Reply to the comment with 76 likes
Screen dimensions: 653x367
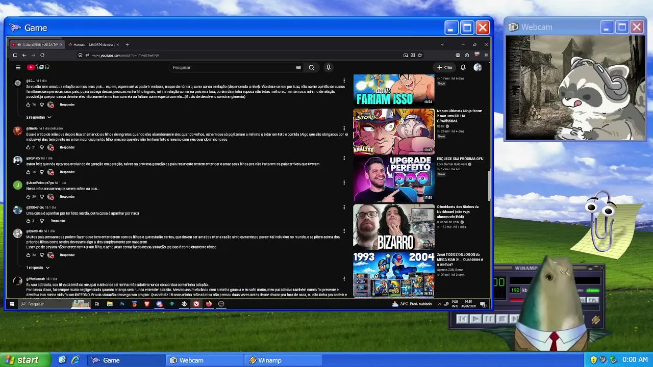[67, 104]
